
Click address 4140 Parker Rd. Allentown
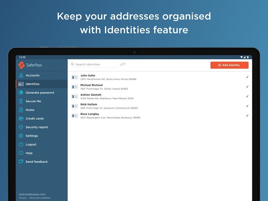point(107,98)
